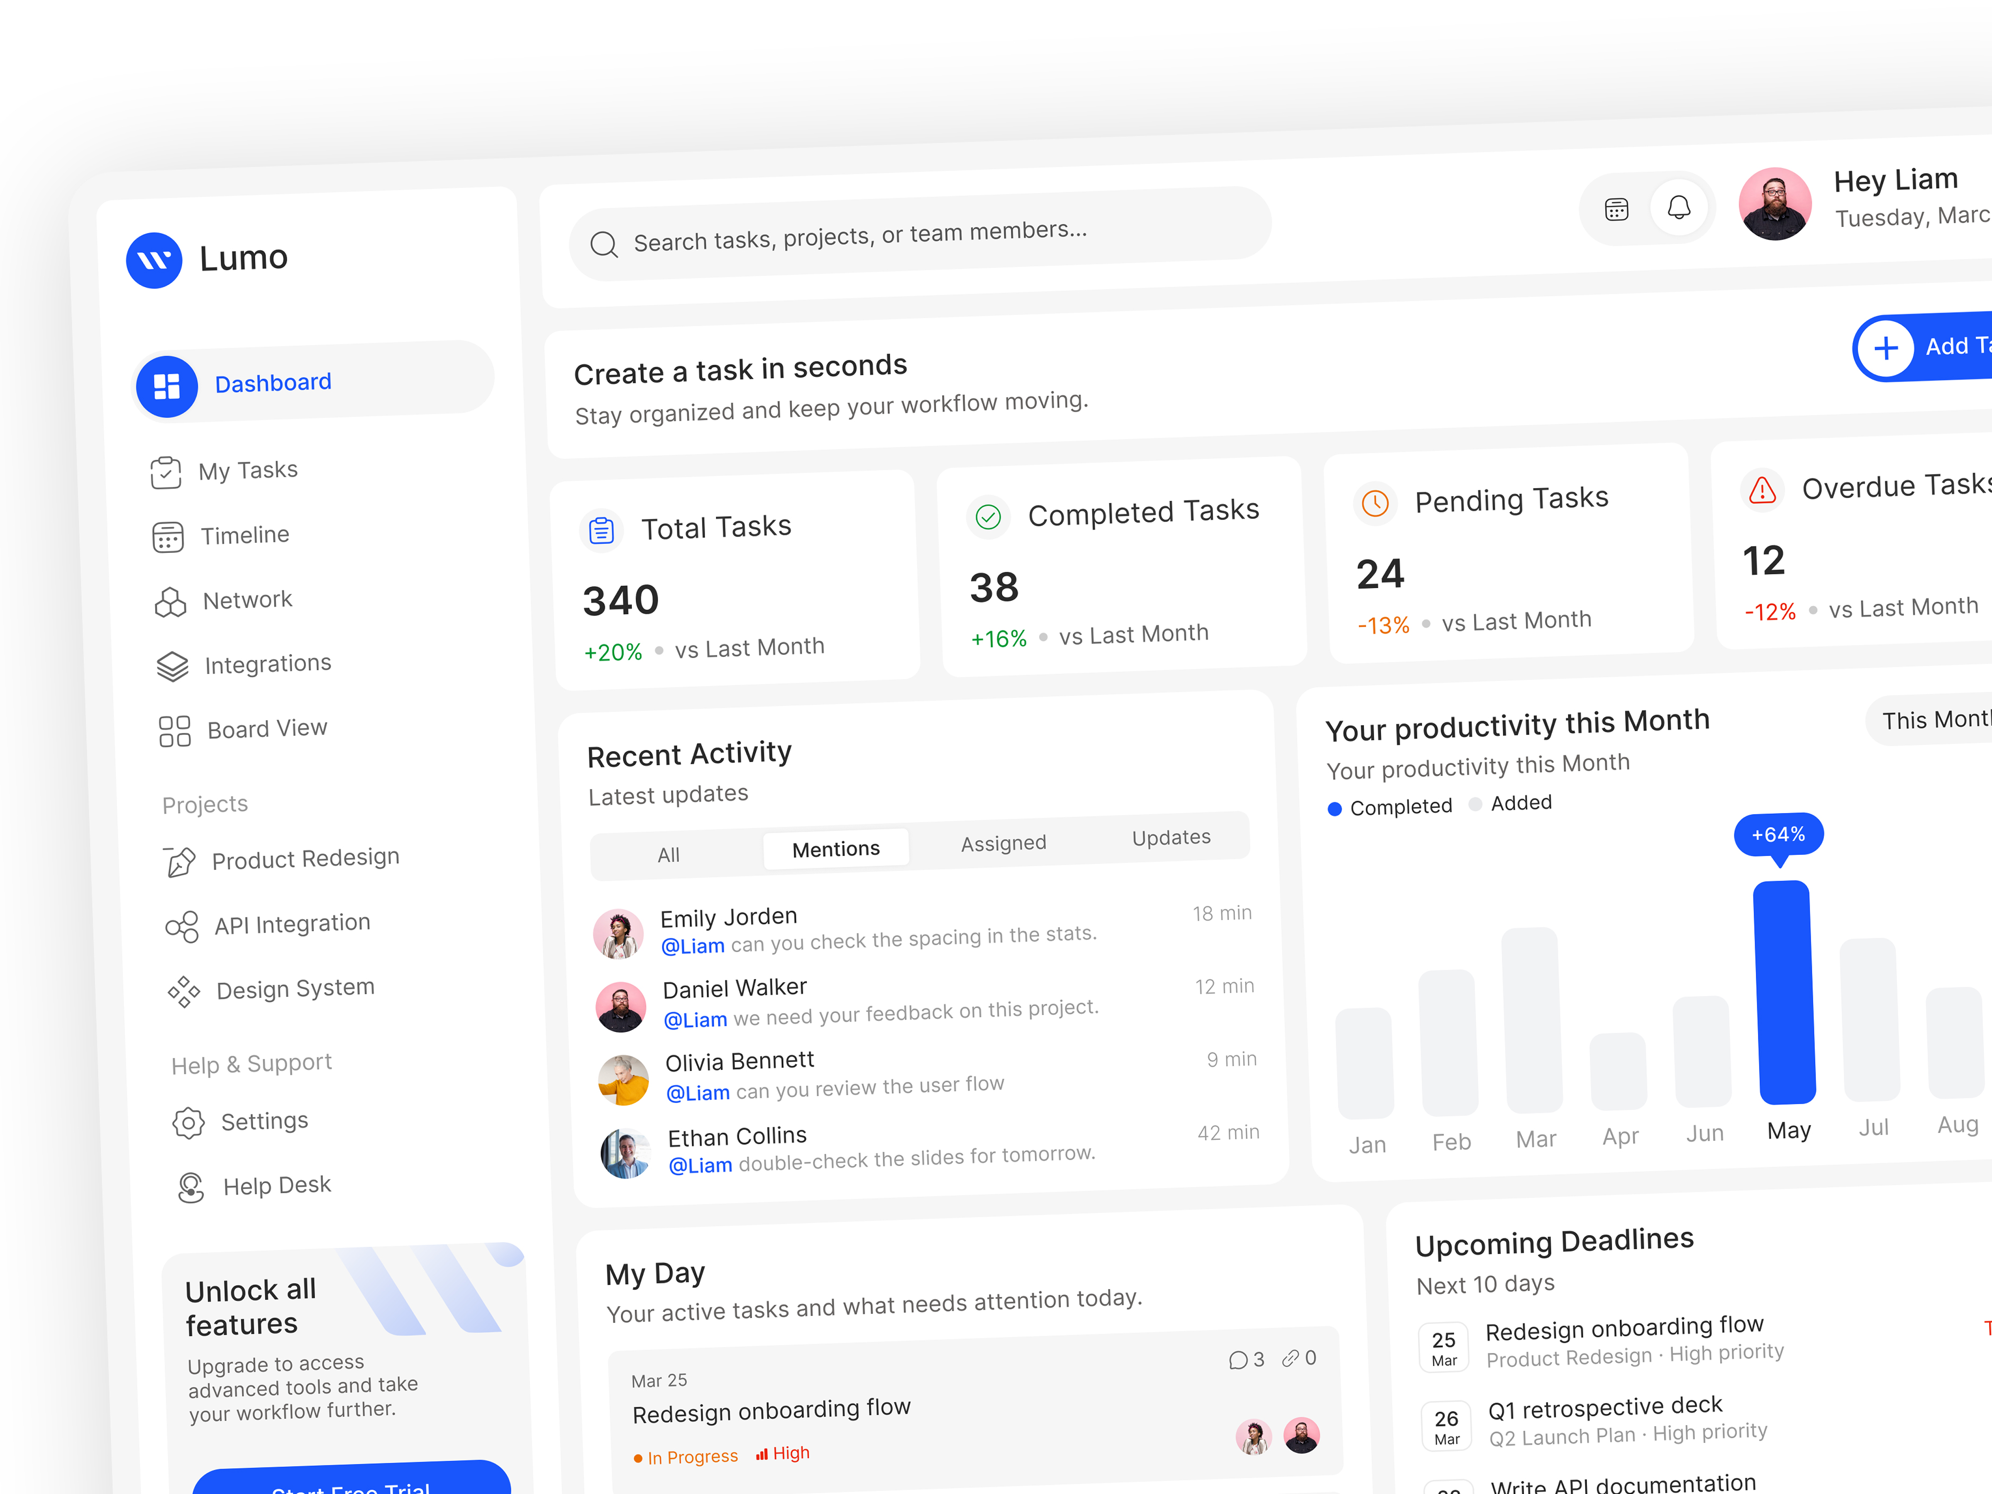Open the Design System project icon
Screen dimensions: 1992x1494
[184, 991]
